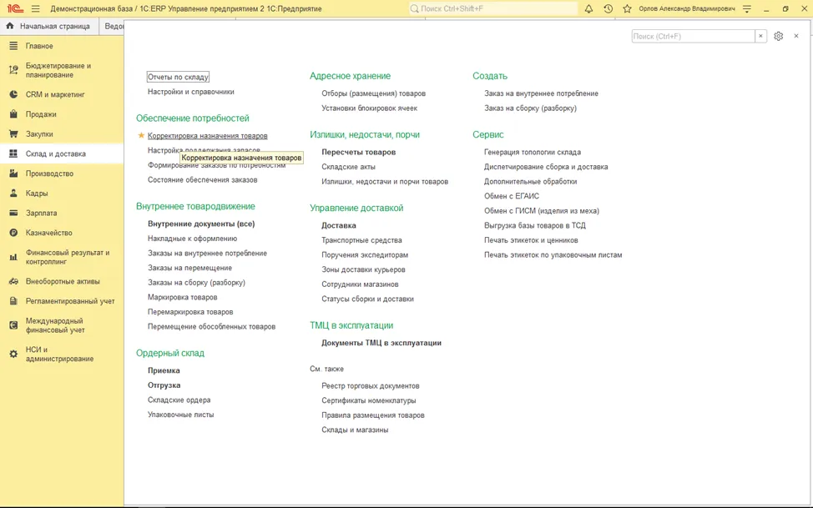Open Производство section in sidebar
Screen dimensions: 813x508
50,174
